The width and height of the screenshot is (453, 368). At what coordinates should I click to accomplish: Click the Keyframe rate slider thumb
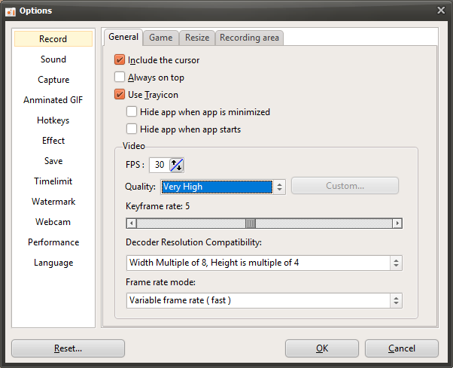pyautogui.click(x=251, y=224)
